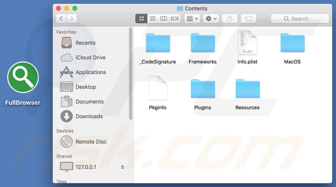Zoom the Contents window with green button

[75, 9]
